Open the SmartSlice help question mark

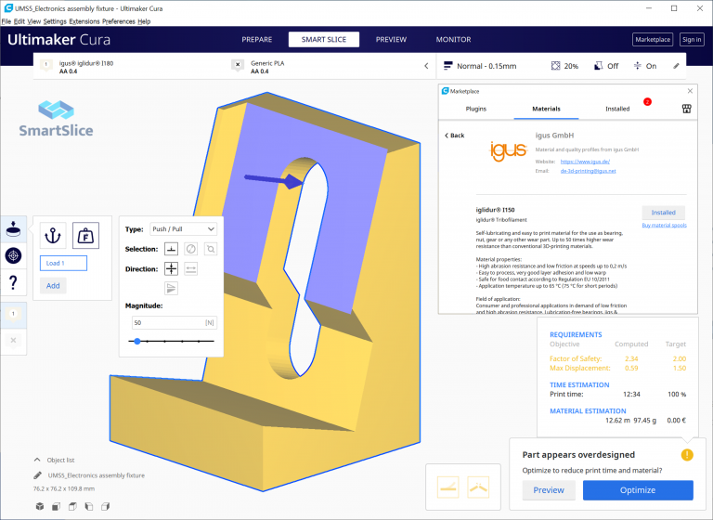(13, 282)
